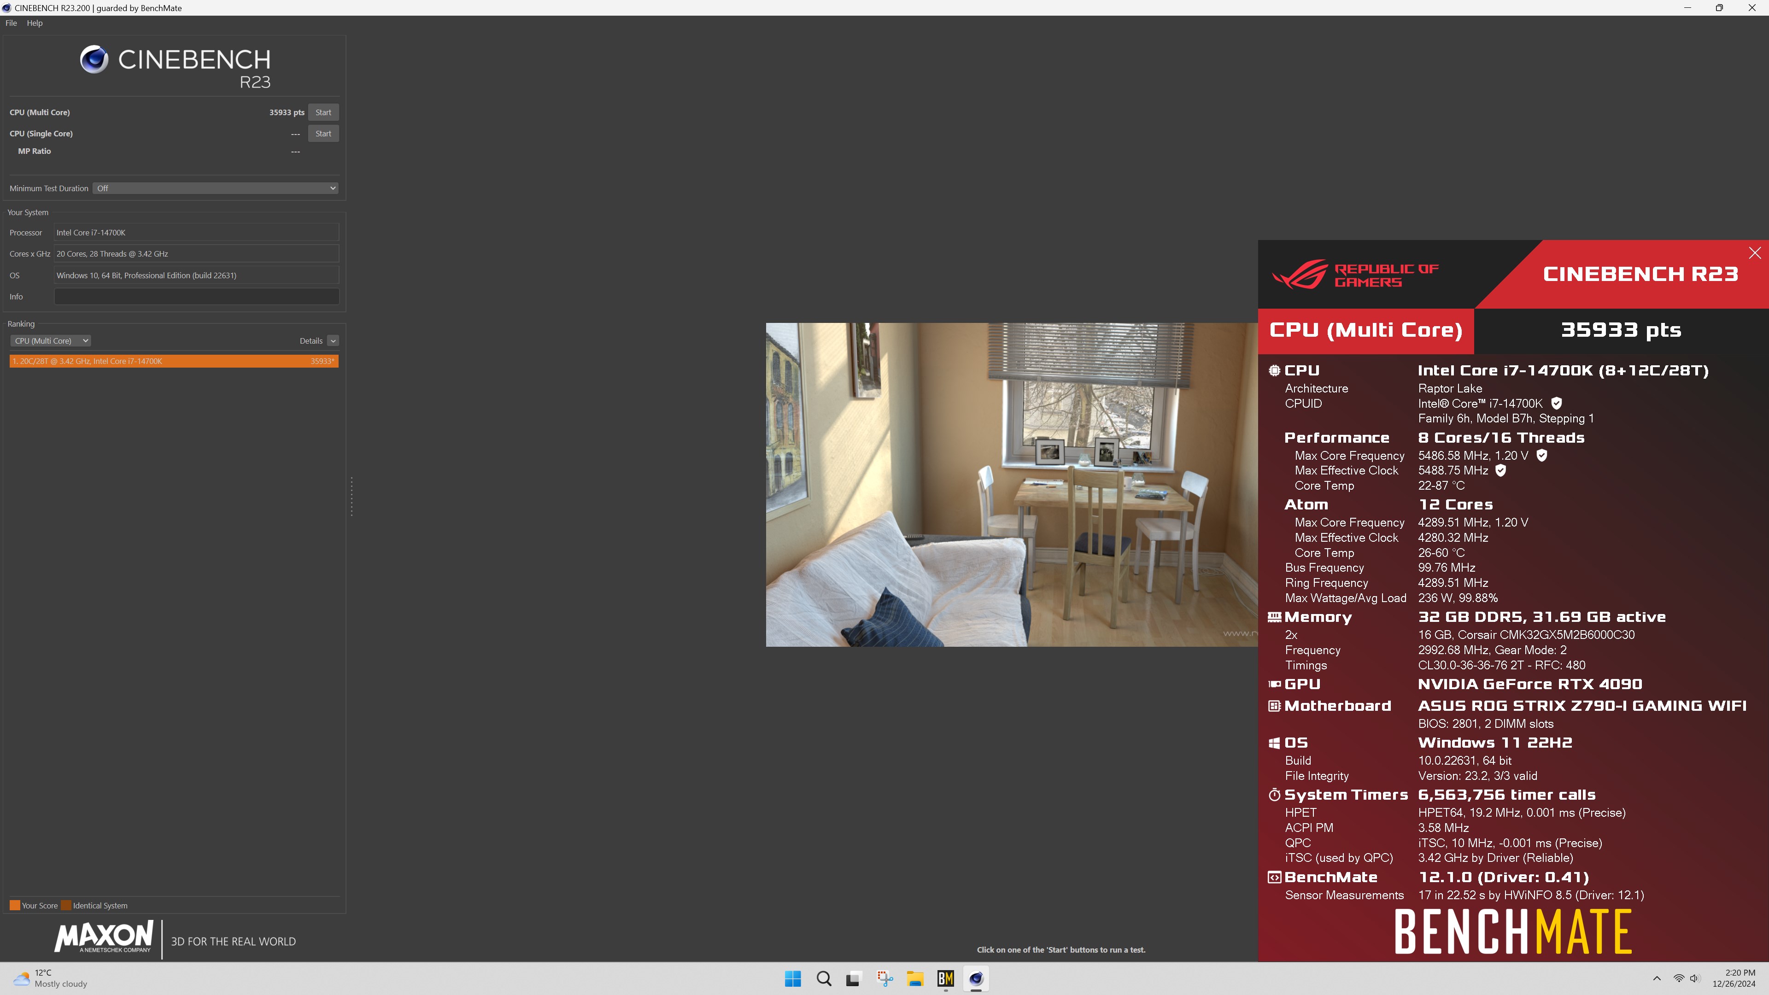Close the BenchMate result overlay
The width and height of the screenshot is (1769, 995).
1755,253
